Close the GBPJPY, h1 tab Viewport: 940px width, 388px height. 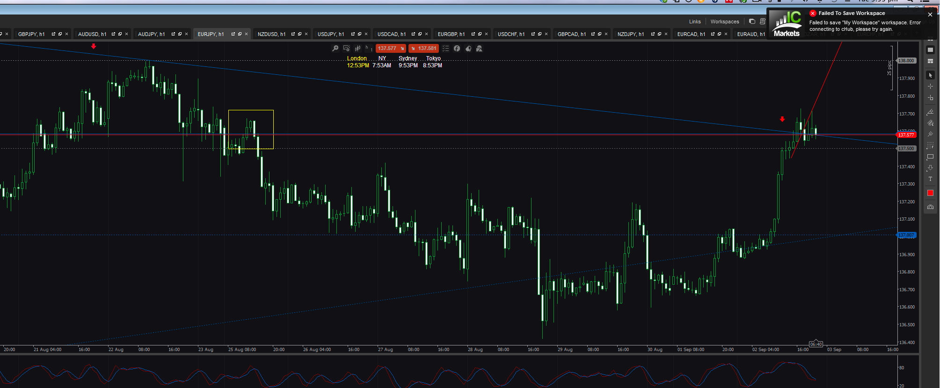[x=66, y=34]
